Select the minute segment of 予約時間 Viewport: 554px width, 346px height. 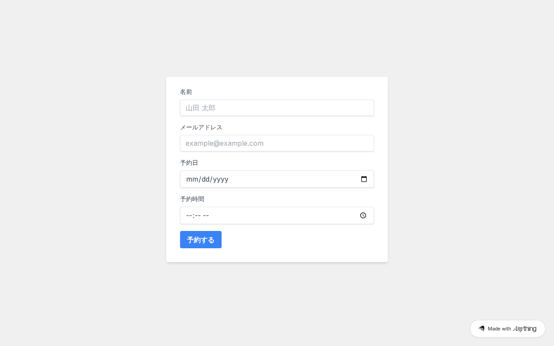197,215
